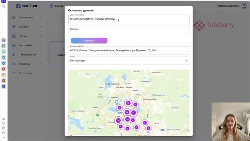Click the Магазин shopping cart icon

point(14,27)
